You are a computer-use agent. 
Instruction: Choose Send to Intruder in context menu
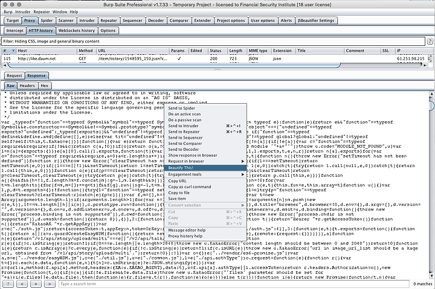[x=205, y=126]
